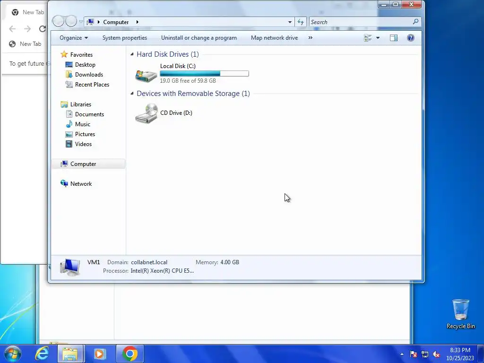
Task: Expand arrow after Computer in address bar
Action: click(138, 22)
